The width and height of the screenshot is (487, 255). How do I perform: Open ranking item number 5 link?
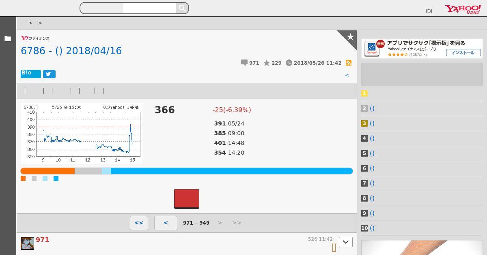372,153
